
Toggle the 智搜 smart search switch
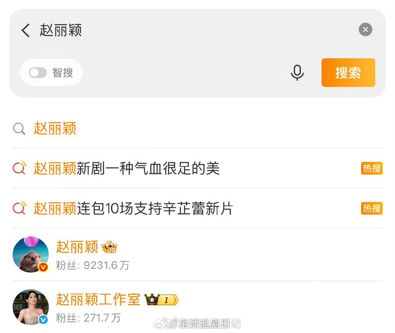point(38,73)
